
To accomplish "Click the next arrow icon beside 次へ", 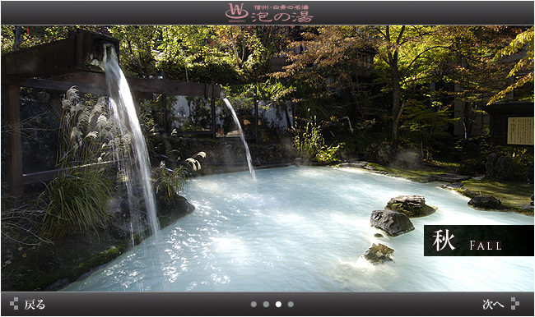I will pyautogui.click(x=515, y=304).
